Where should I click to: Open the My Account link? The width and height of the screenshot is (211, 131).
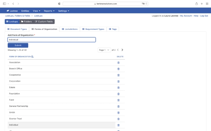click(x=186, y=16)
